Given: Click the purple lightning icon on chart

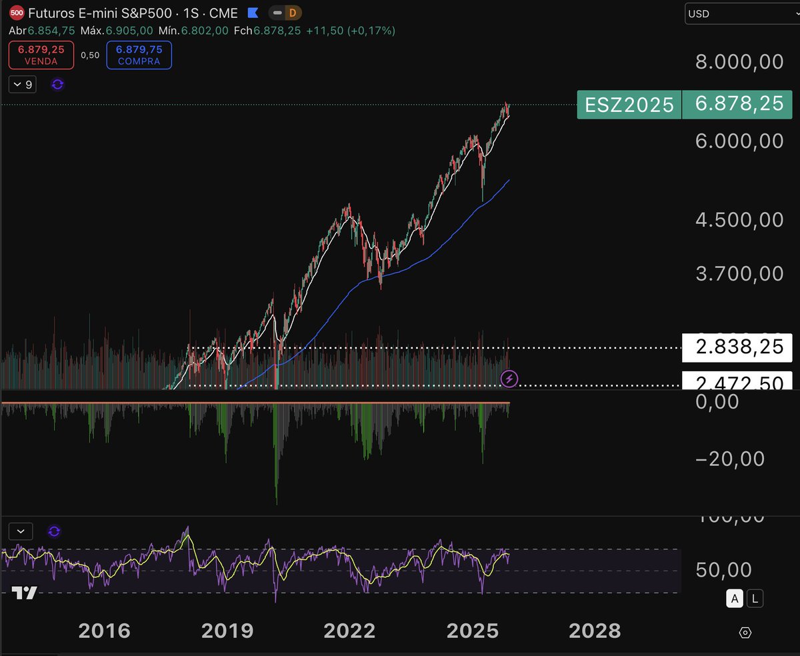Looking at the screenshot, I should click(x=509, y=379).
